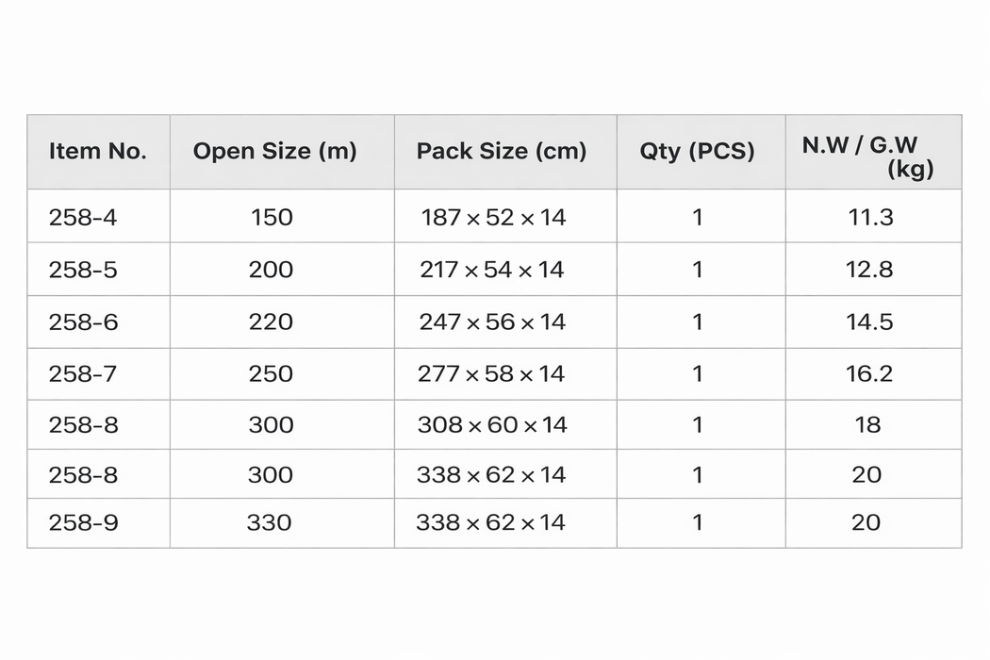Select the weight value 11.3
Viewport: 990px width, 660px height.
point(869,218)
